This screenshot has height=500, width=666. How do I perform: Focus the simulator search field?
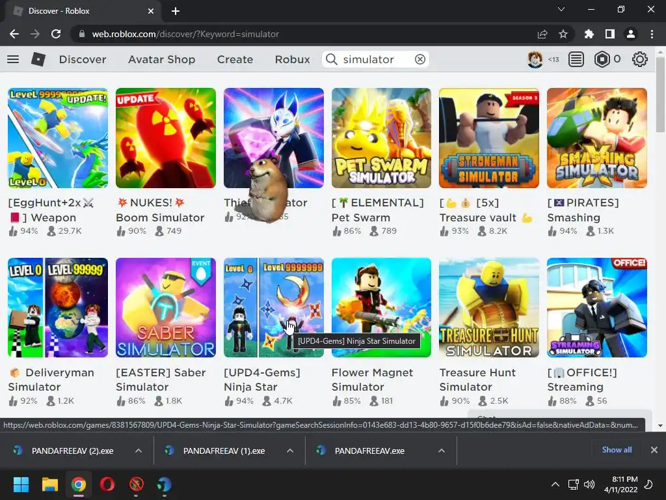[376, 59]
